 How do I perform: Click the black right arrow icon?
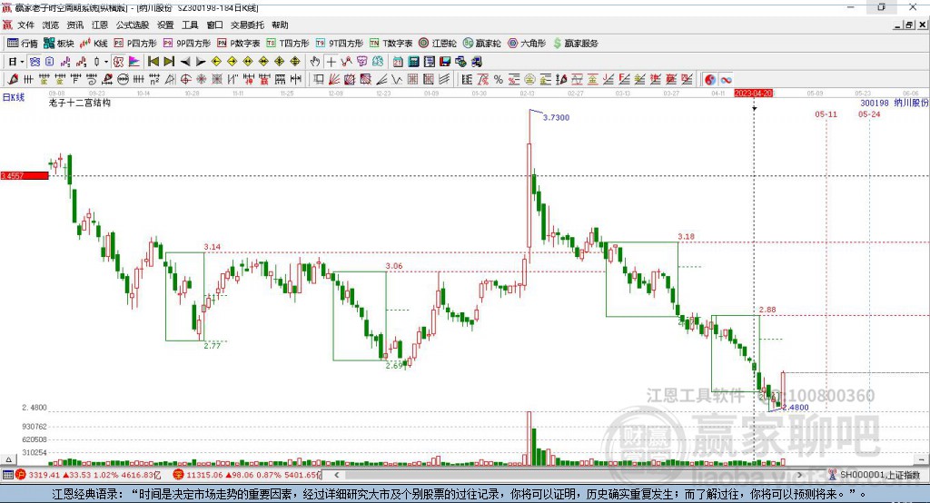(x=201, y=62)
